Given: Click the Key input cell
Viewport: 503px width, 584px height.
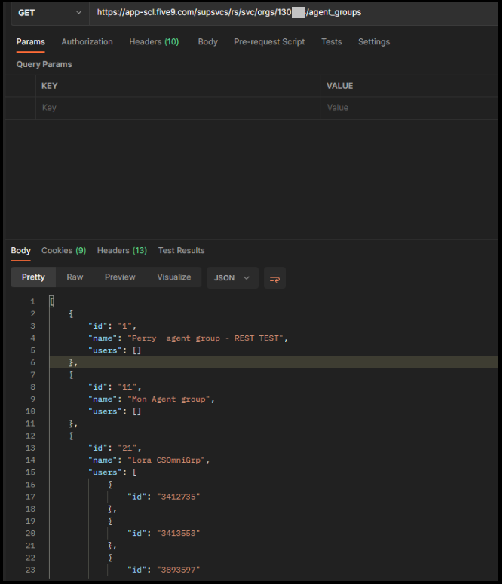Looking at the screenshot, I should 178,108.
